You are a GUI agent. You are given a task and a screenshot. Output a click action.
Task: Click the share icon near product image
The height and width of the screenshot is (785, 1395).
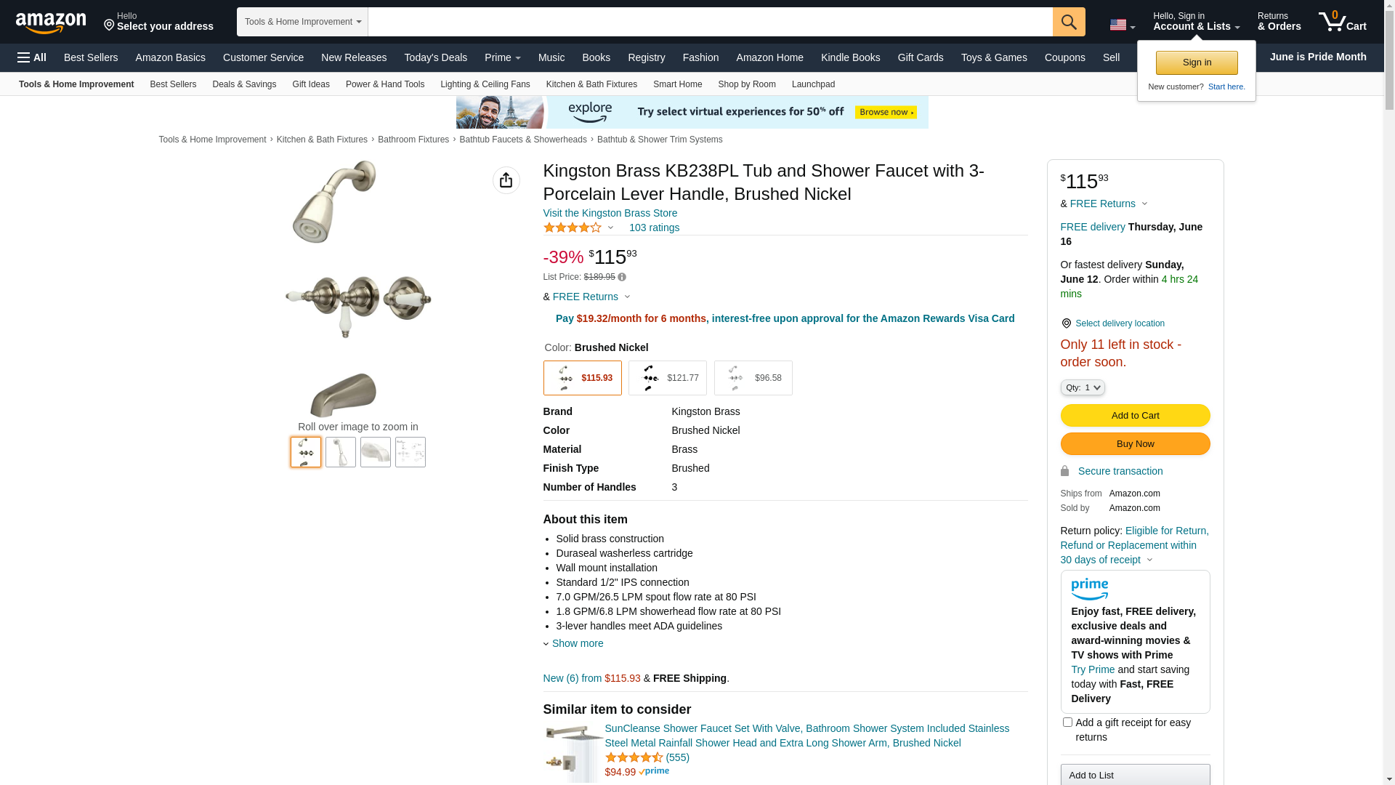[506, 180]
